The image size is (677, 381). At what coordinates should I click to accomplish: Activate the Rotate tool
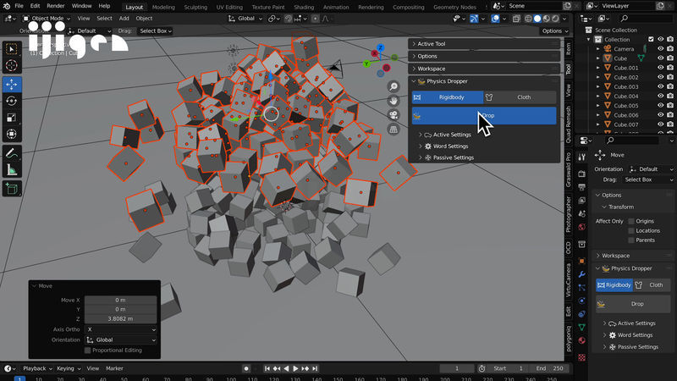point(12,101)
